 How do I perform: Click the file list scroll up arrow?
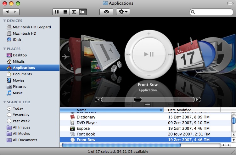point(233,135)
